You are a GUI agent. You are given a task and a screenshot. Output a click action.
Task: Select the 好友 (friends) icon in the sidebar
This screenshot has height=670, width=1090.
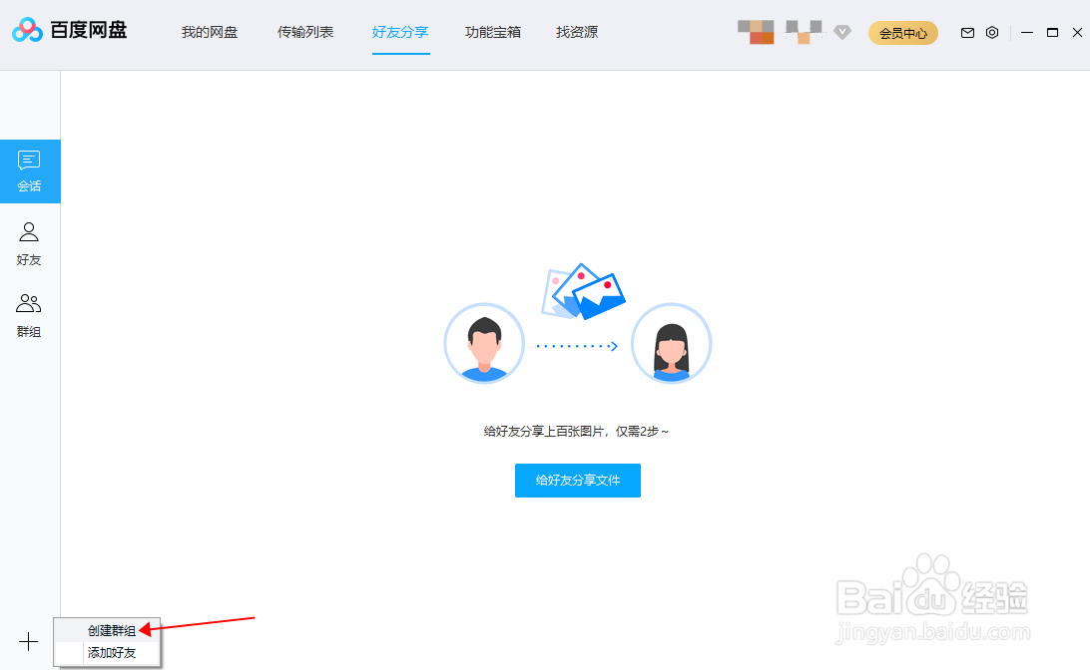29,242
